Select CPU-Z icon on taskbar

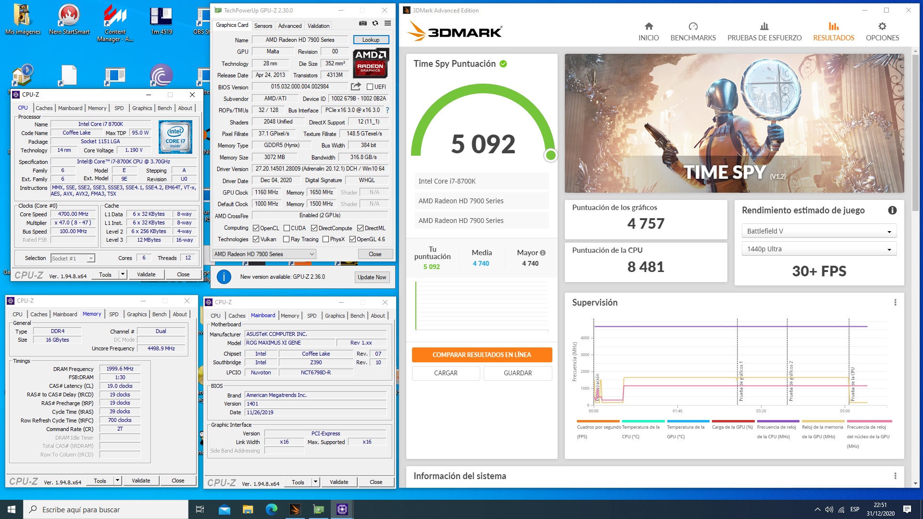click(x=342, y=509)
